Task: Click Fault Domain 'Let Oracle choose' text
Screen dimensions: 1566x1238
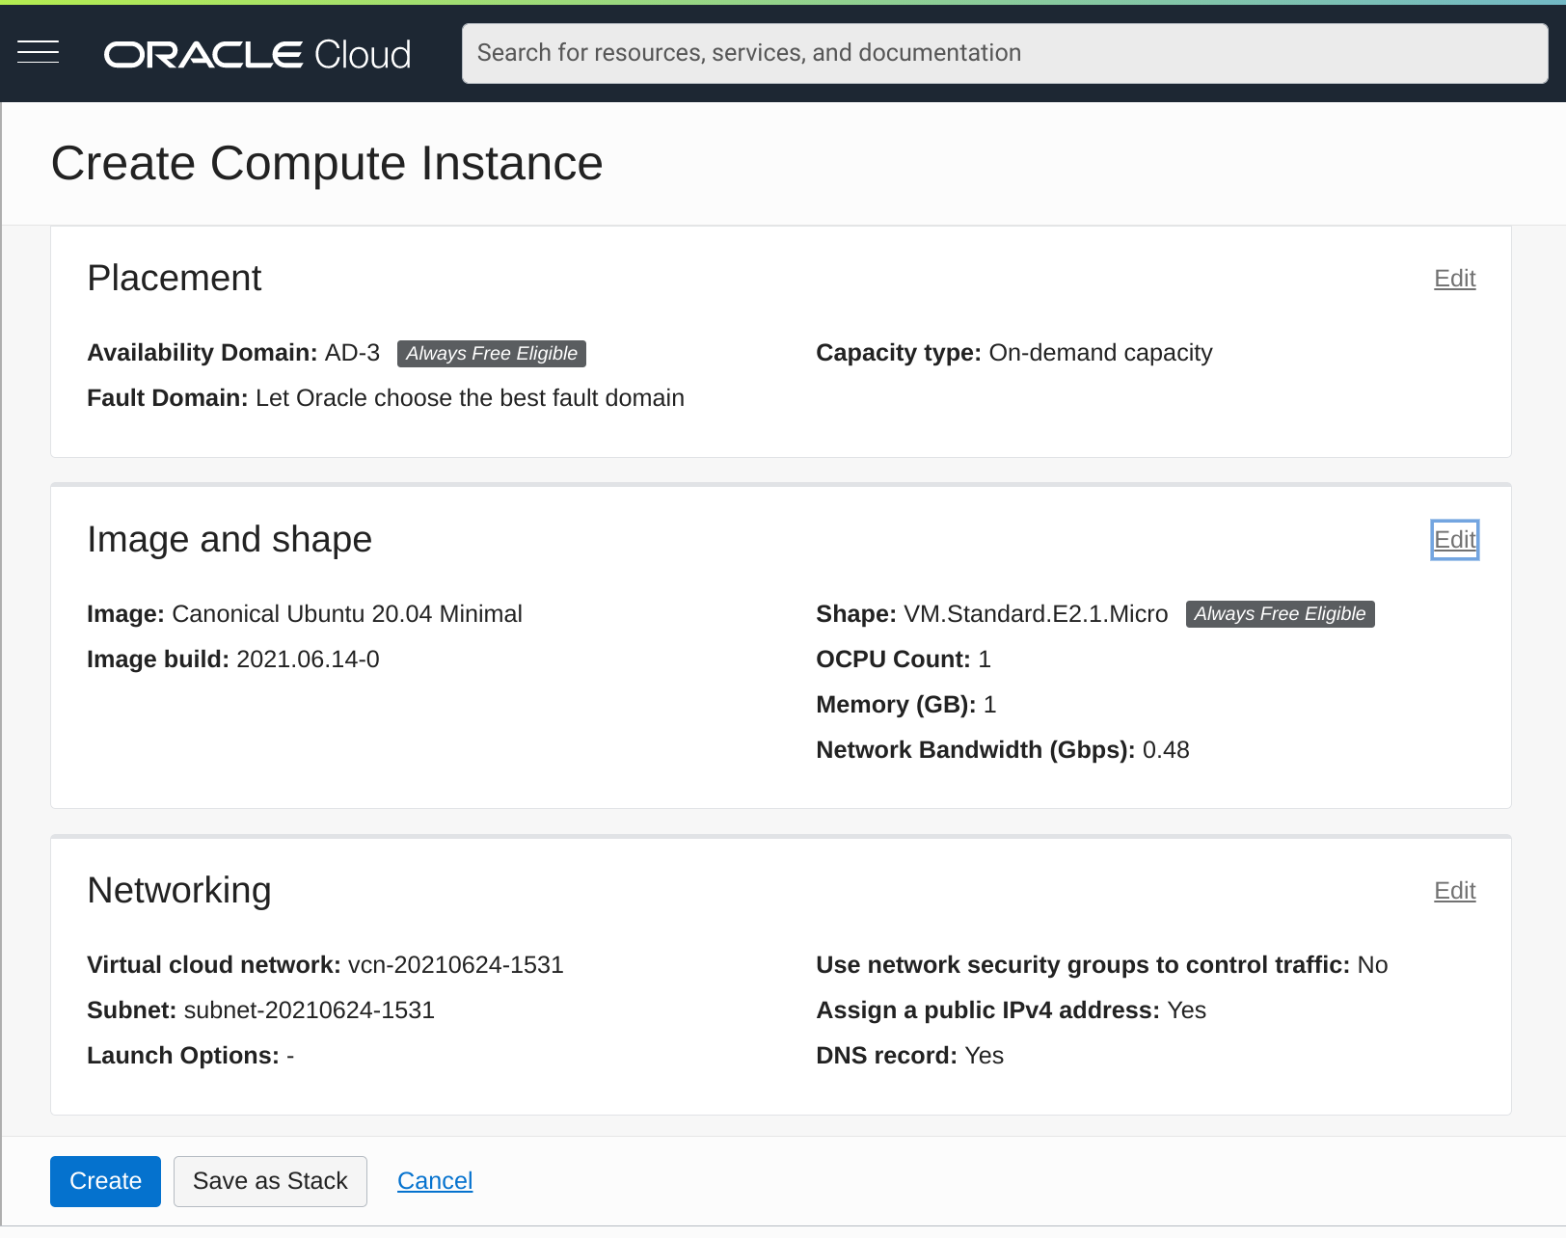Action: tap(470, 398)
